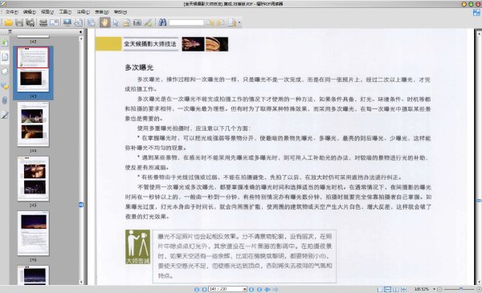
Task: Click the Print icon
Action: point(43,22)
